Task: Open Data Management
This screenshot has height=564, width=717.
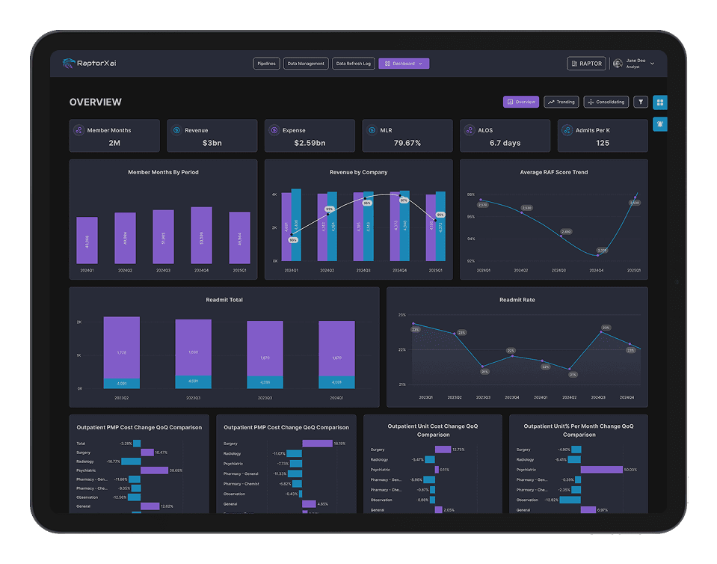Action: tap(306, 64)
